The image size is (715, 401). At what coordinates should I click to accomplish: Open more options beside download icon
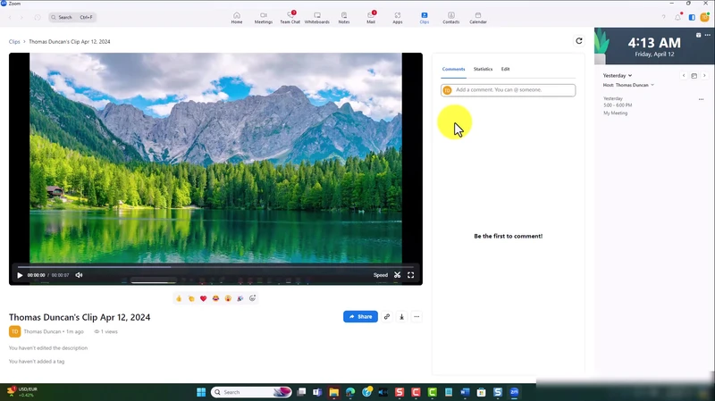click(416, 317)
